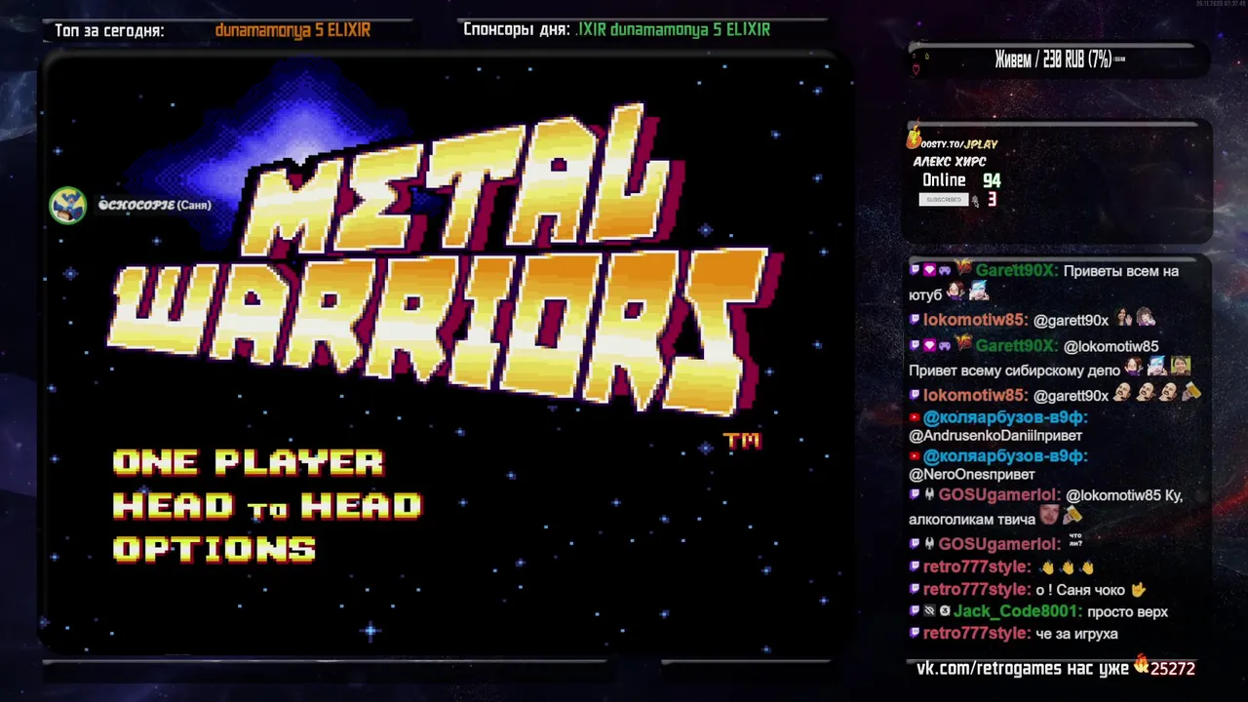Click the online viewer count 94
This screenshot has width=1248, height=702.
pos(992,180)
